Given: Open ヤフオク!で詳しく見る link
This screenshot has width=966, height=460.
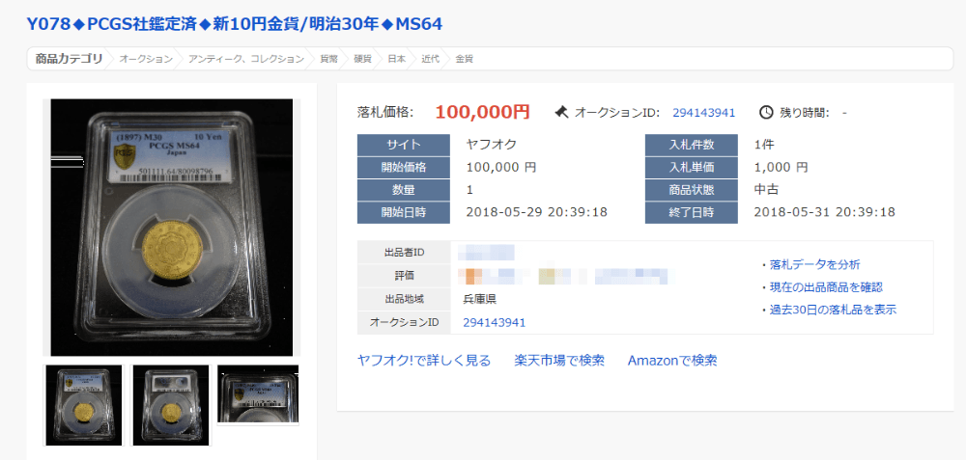Looking at the screenshot, I should click(x=424, y=361).
